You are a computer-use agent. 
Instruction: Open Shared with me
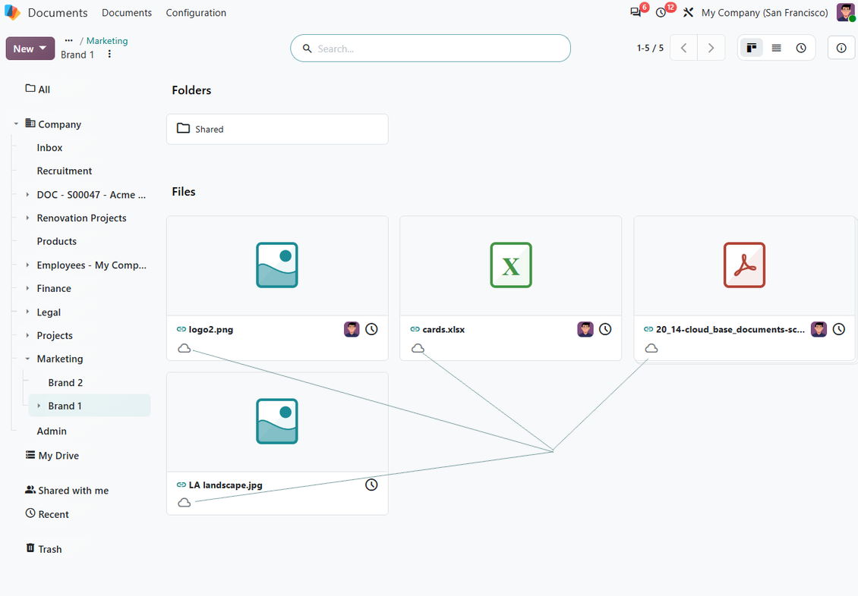[x=67, y=490]
